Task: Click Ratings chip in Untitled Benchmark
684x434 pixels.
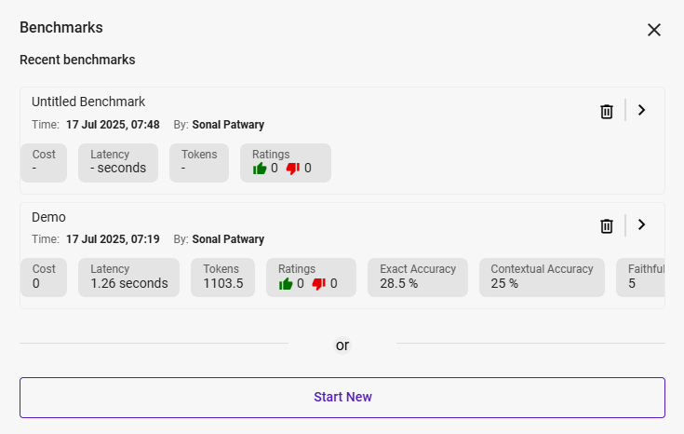Action: click(285, 162)
